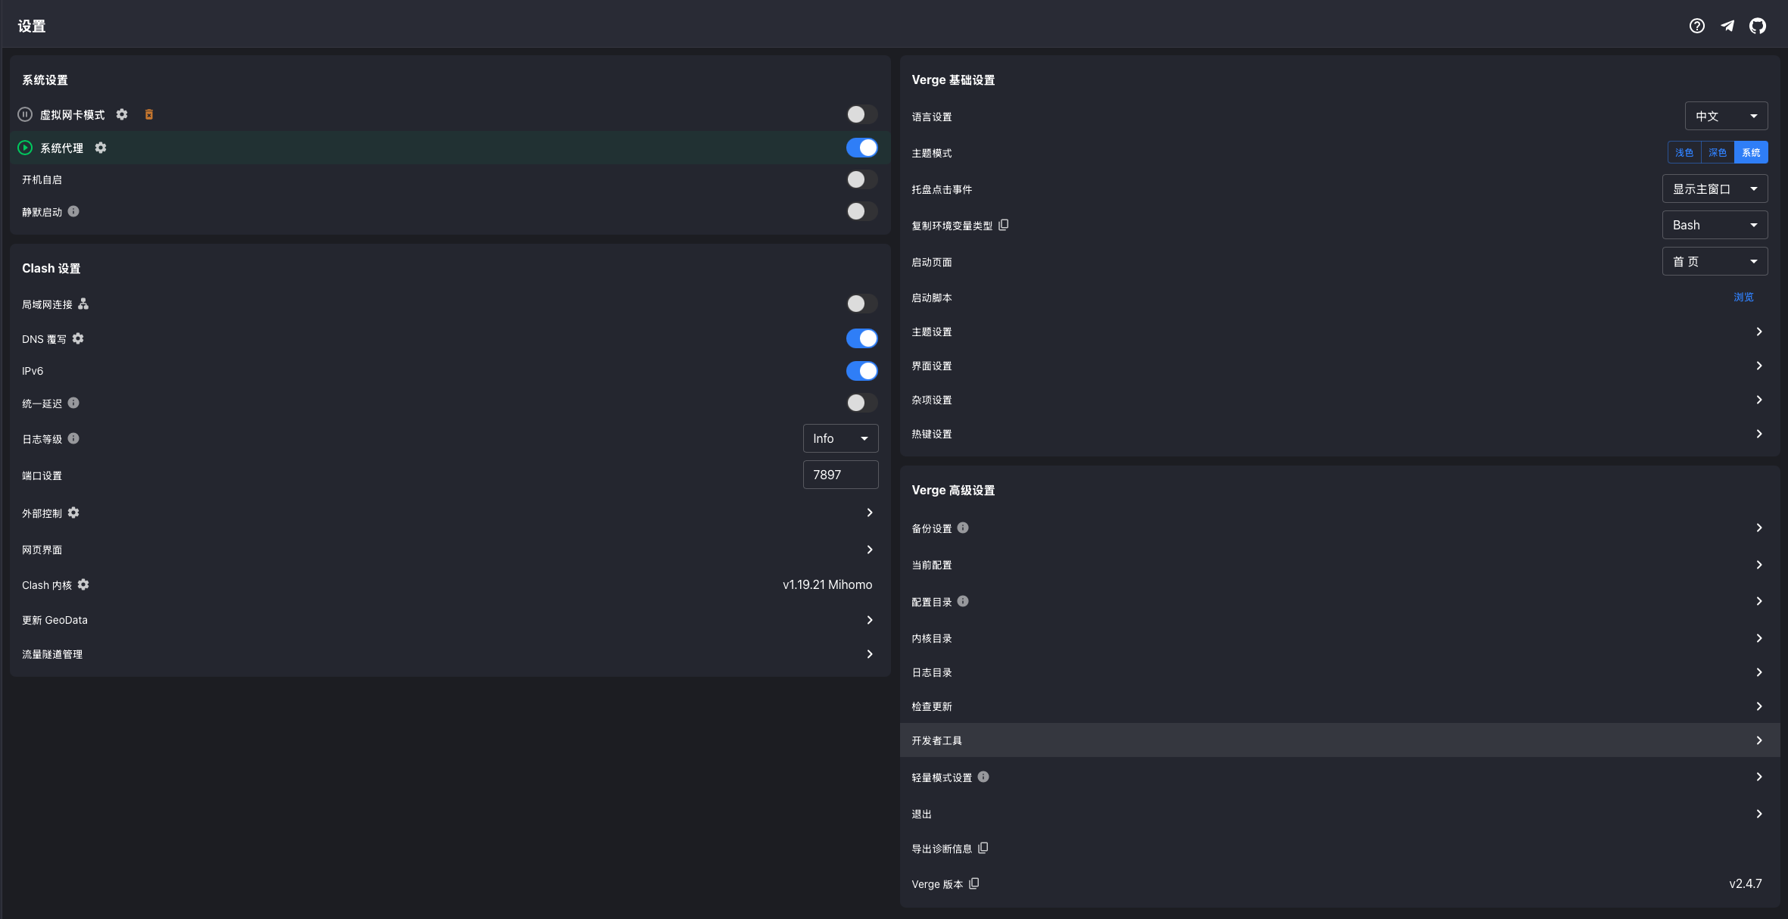Click the 浏览 link for startup script

[1743, 298]
